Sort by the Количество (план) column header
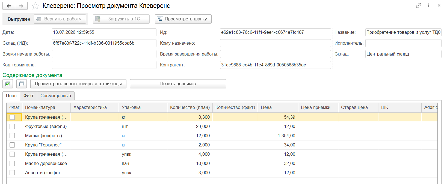Screen dimensions: 447x184 [190, 108]
